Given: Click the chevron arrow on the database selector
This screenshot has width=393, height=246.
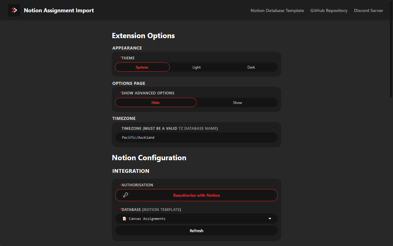Looking at the screenshot, I should [x=270, y=218].
